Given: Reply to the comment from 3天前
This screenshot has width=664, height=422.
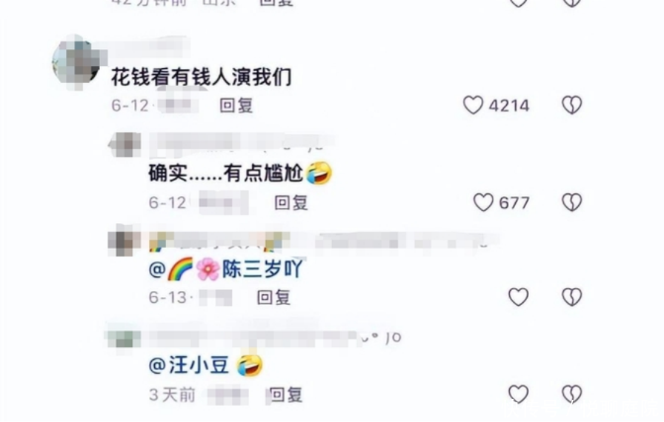Looking at the screenshot, I should tap(286, 395).
